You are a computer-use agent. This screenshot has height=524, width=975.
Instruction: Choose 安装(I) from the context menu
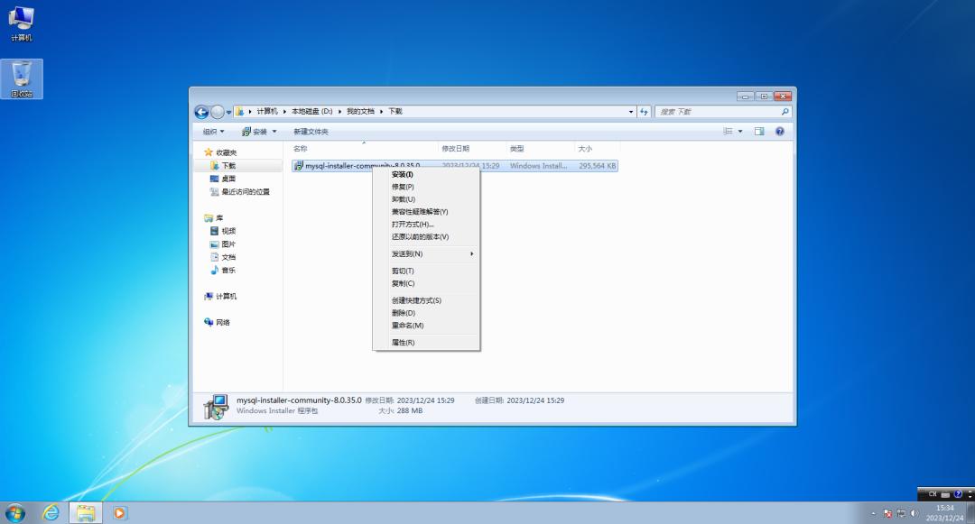click(426, 174)
